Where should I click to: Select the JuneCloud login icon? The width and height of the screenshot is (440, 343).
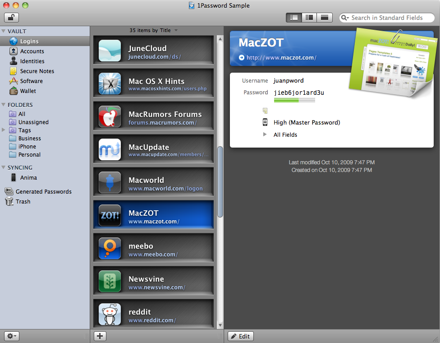(x=110, y=51)
